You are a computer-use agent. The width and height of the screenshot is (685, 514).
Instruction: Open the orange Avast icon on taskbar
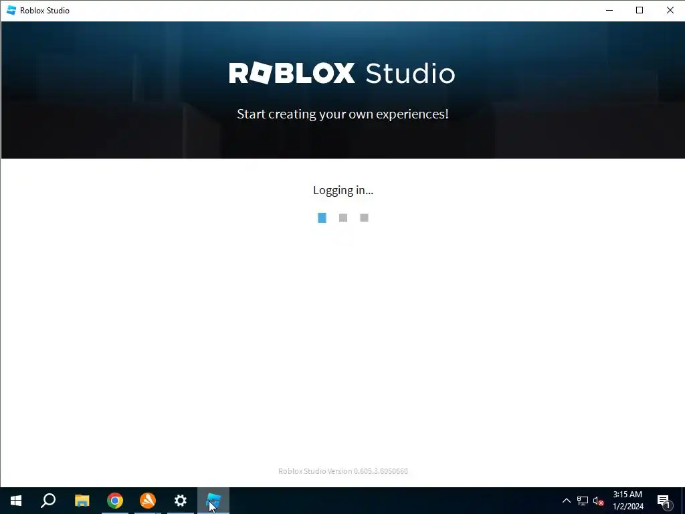click(x=148, y=501)
